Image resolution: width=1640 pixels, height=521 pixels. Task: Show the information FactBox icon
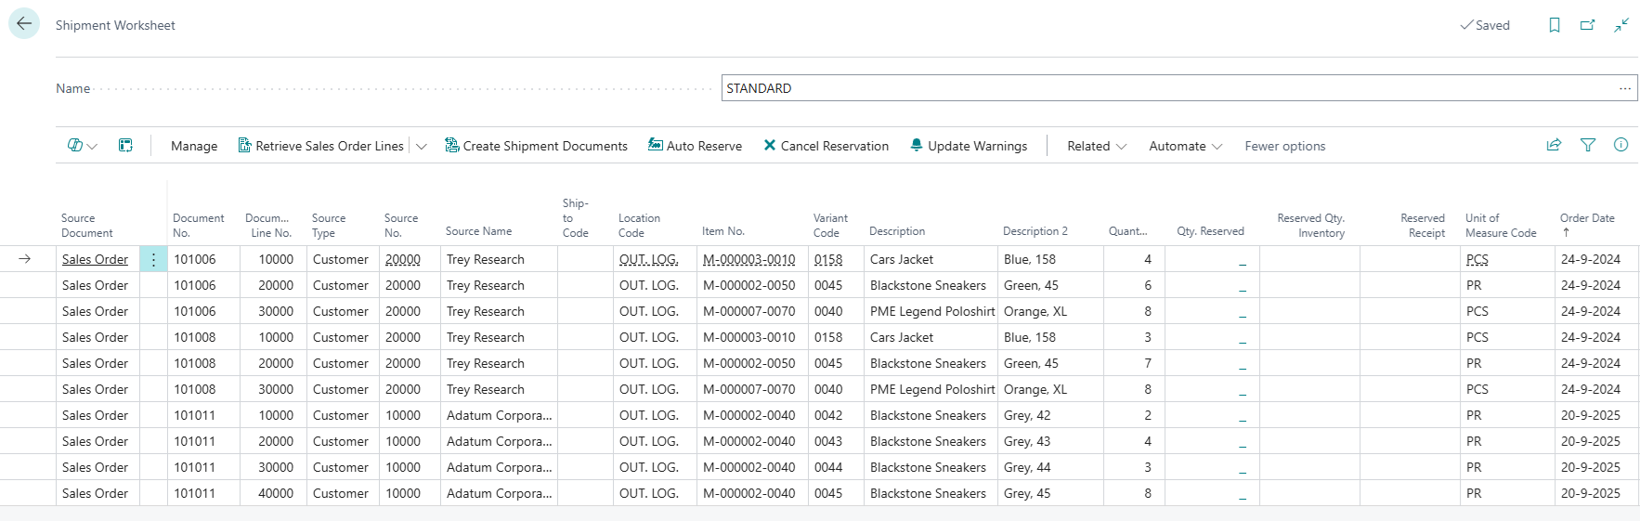point(1620,145)
